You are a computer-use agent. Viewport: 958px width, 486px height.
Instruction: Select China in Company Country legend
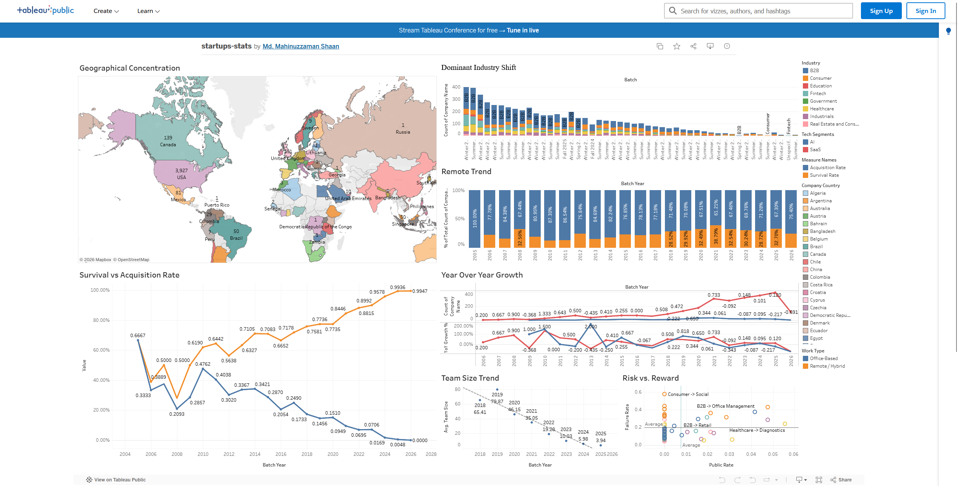pos(812,270)
